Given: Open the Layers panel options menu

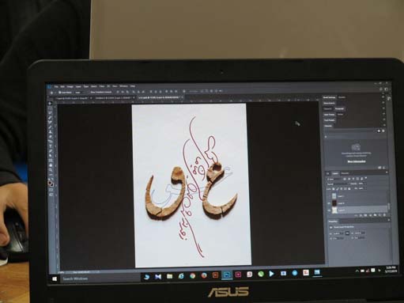Looking at the screenshot, I should [387, 172].
